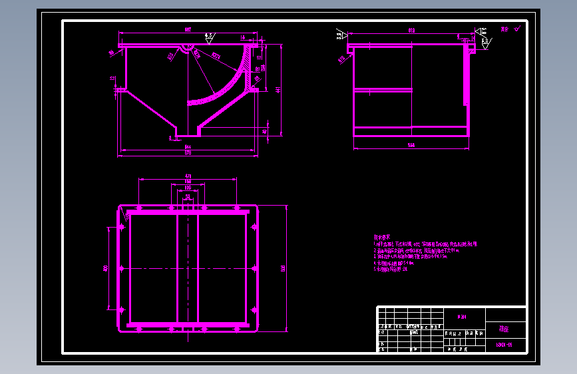Select the 644 bottom width dimension

tap(188, 147)
